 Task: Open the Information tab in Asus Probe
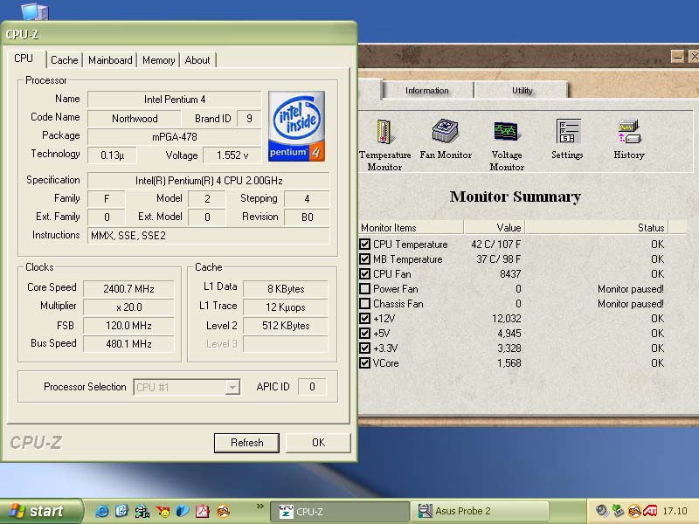tap(427, 91)
